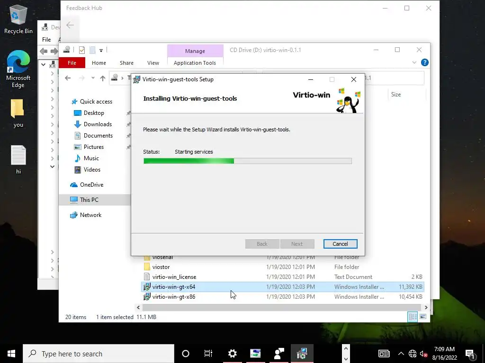
Task: Select the 'hi' text file on desktop
Action: pyautogui.click(x=18, y=160)
